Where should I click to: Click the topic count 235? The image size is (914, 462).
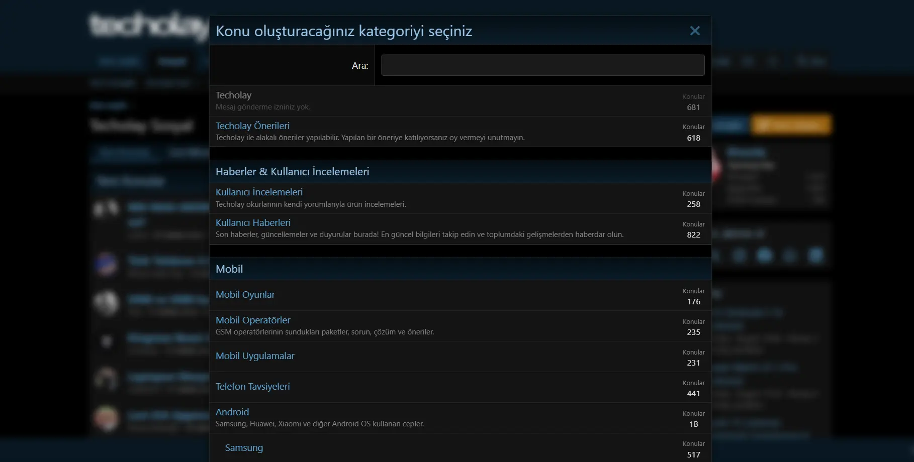click(693, 332)
